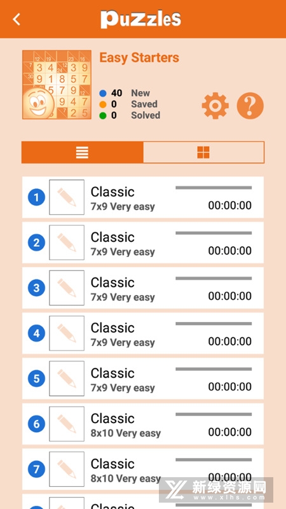Select the number 2 puzzle badge
The image size is (286, 509).
[36, 242]
